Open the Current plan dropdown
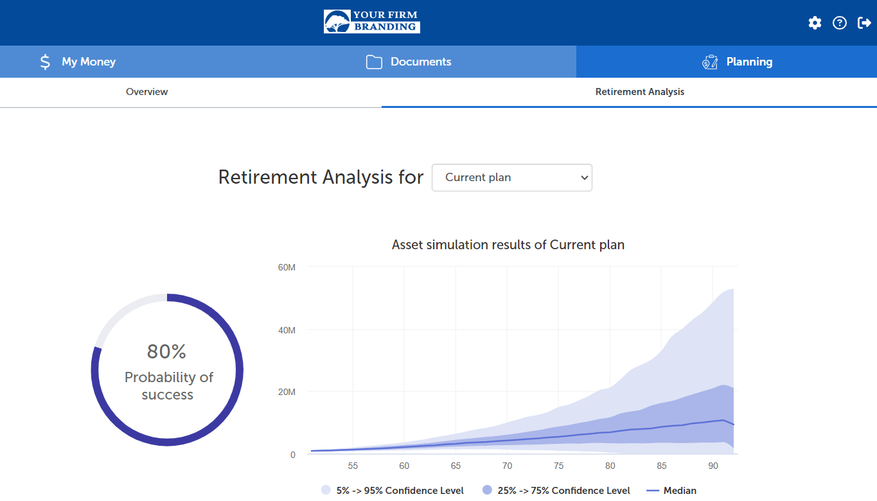The height and width of the screenshot is (501, 877). (x=511, y=178)
